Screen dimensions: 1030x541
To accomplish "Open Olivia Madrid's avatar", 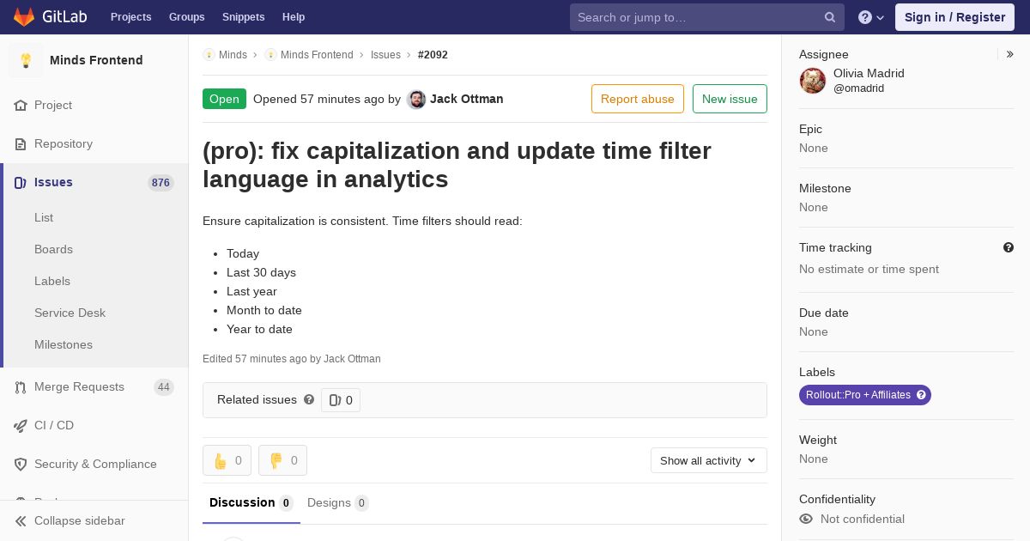I will 813,81.
